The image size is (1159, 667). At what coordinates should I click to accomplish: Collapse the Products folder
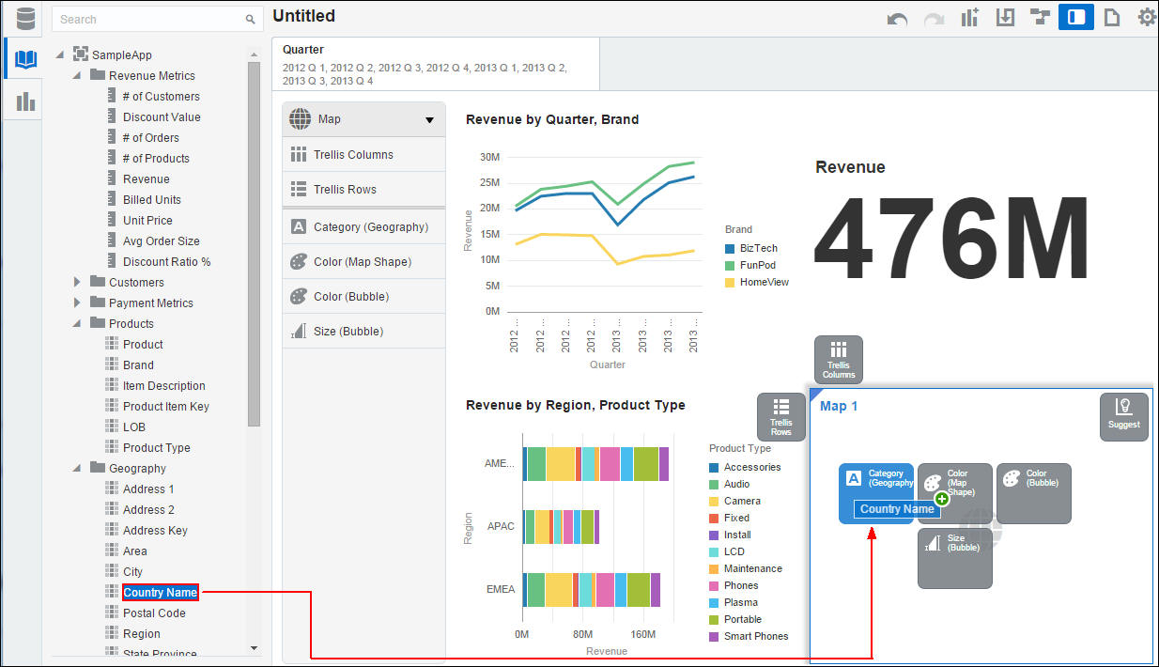pos(78,323)
